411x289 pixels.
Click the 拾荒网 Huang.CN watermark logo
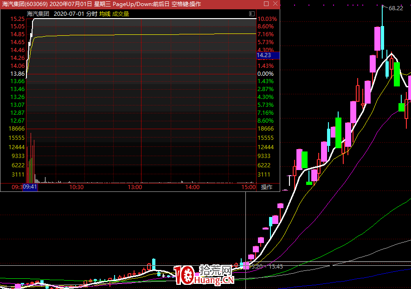(204, 275)
